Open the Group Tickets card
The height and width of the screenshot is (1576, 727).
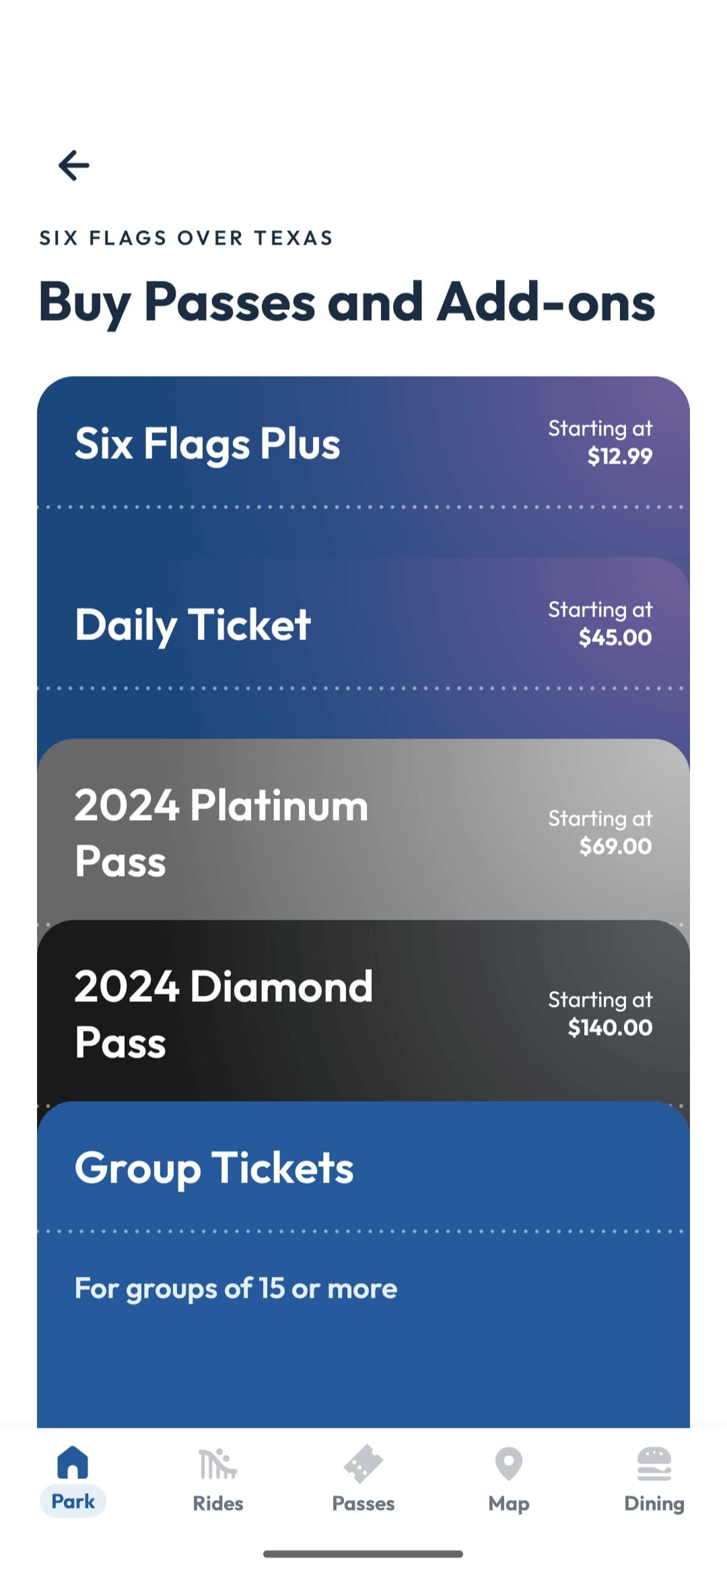click(x=214, y=1168)
